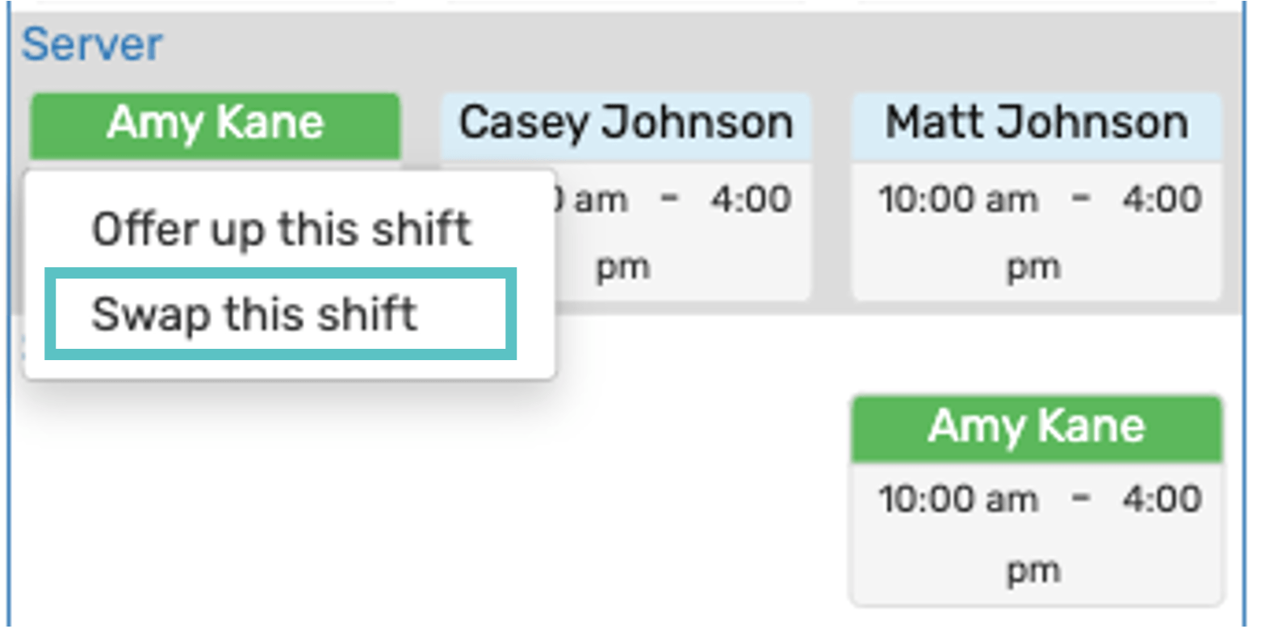Click the pm label in lower Amy Kane shift

tap(1033, 569)
